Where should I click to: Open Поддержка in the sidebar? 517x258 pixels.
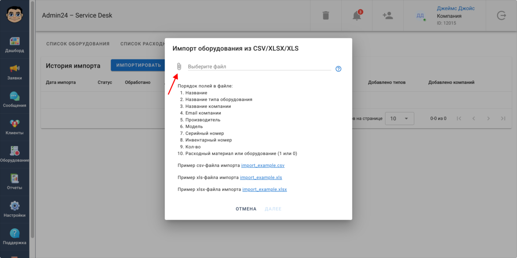tap(15, 237)
